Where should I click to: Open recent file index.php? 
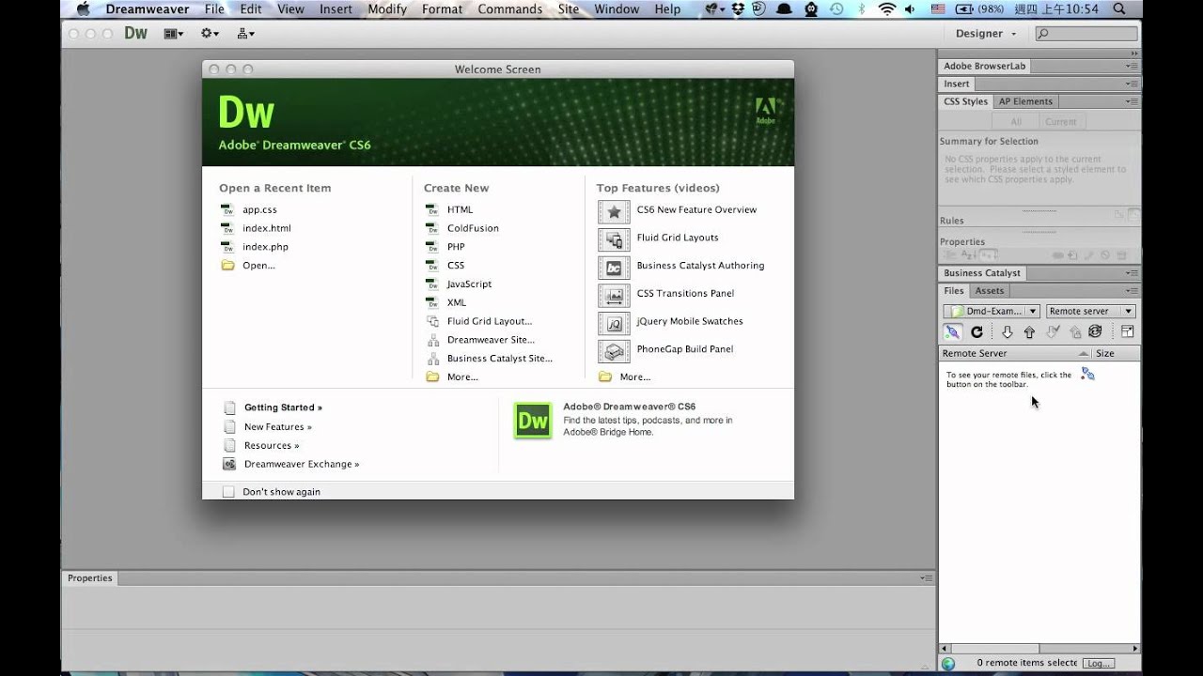coord(265,247)
